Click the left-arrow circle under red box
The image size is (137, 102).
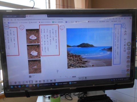point(8,54)
